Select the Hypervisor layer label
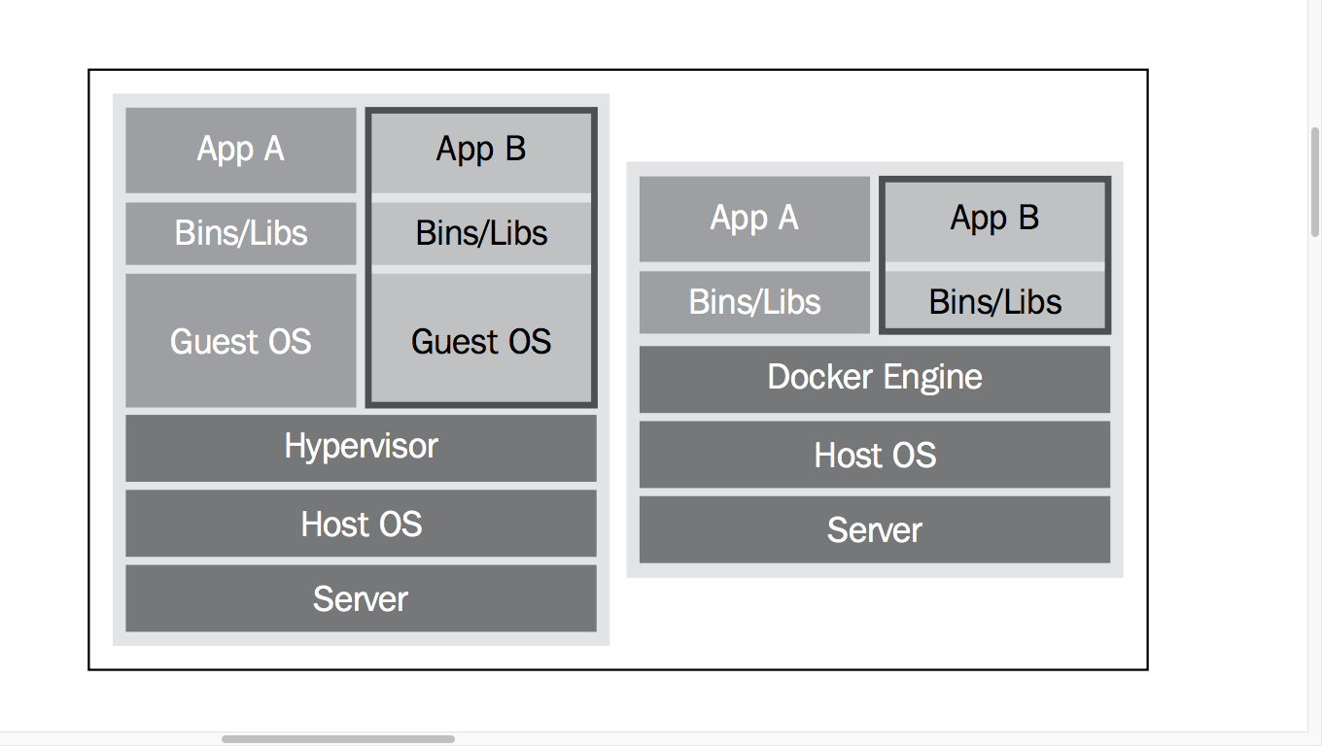 pyautogui.click(x=361, y=447)
